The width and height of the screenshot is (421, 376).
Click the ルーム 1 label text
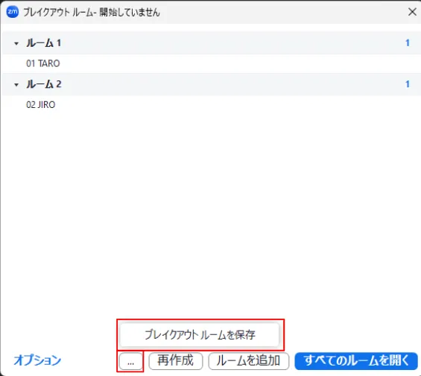44,43
